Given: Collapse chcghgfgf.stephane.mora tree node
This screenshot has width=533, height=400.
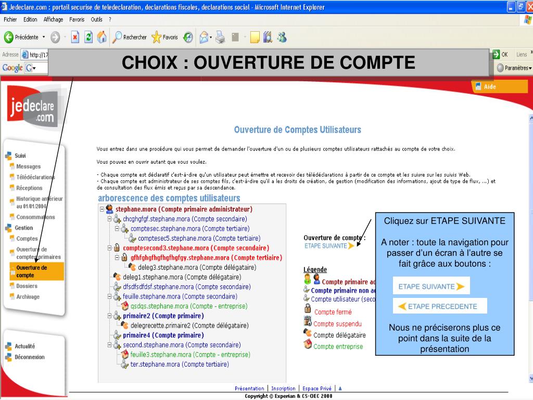Looking at the screenshot, I should 109,219.
